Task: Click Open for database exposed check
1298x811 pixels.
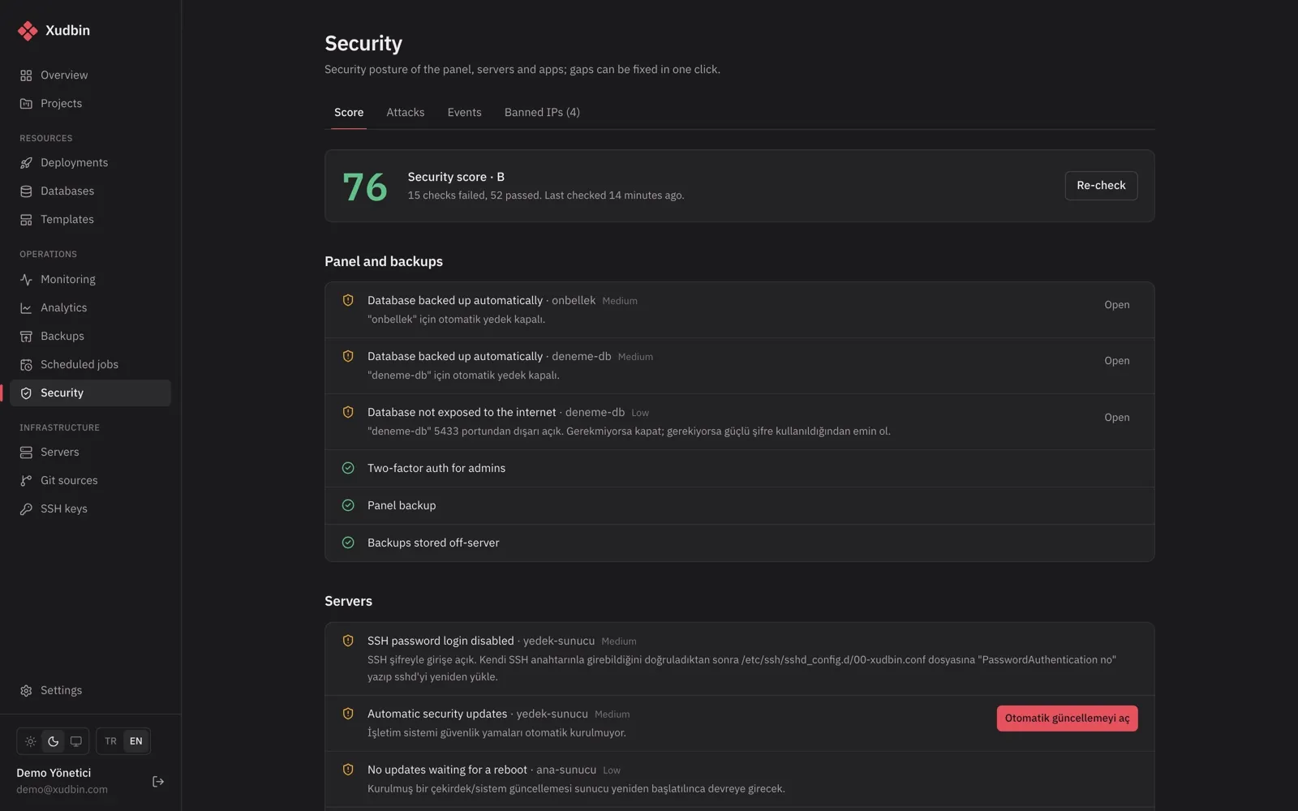Action: pyautogui.click(x=1116, y=418)
